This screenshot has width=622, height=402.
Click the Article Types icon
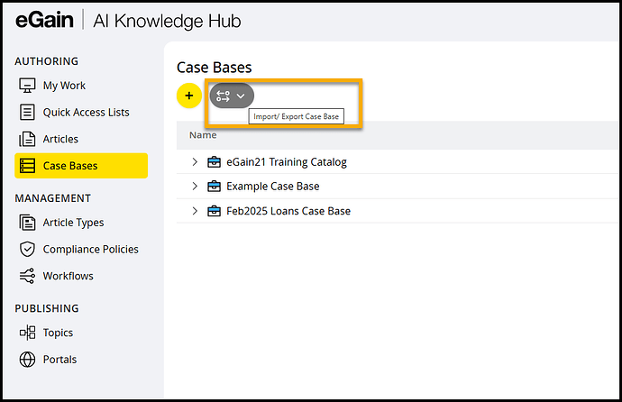tap(27, 223)
